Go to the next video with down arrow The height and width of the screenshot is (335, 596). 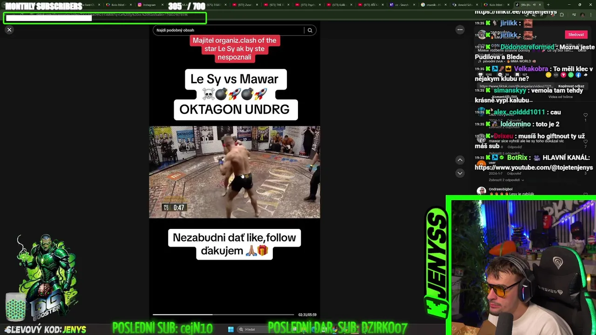460,173
